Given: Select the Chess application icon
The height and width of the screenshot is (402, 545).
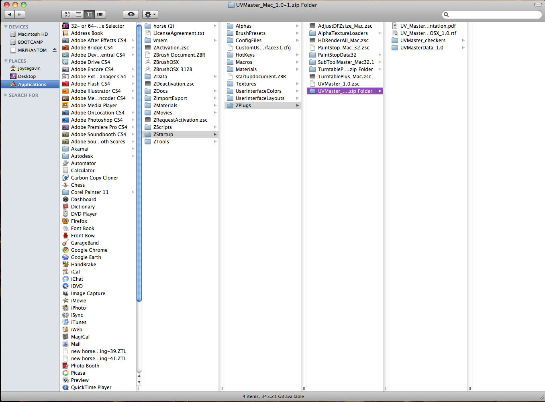Looking at the screenshot, I should tap(65, 185).
